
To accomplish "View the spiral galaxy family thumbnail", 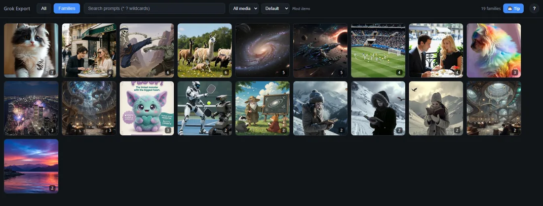I will pyautogui.click(x=263, y=50).
